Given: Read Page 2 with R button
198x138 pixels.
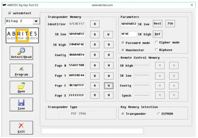Looking at the screenshot, I should (95, 85).
